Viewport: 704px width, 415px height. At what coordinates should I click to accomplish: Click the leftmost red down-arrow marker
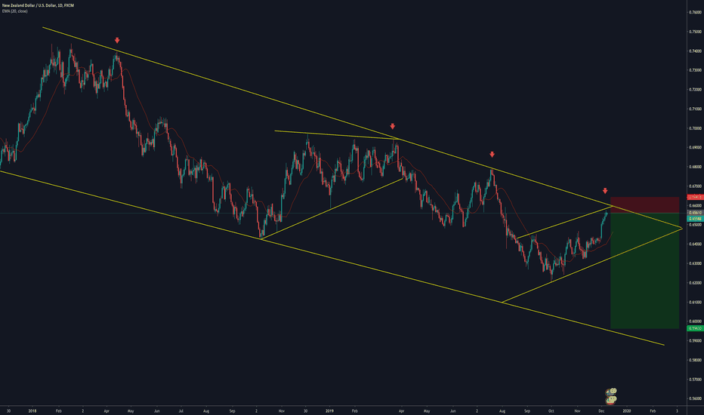pos(117,40)
